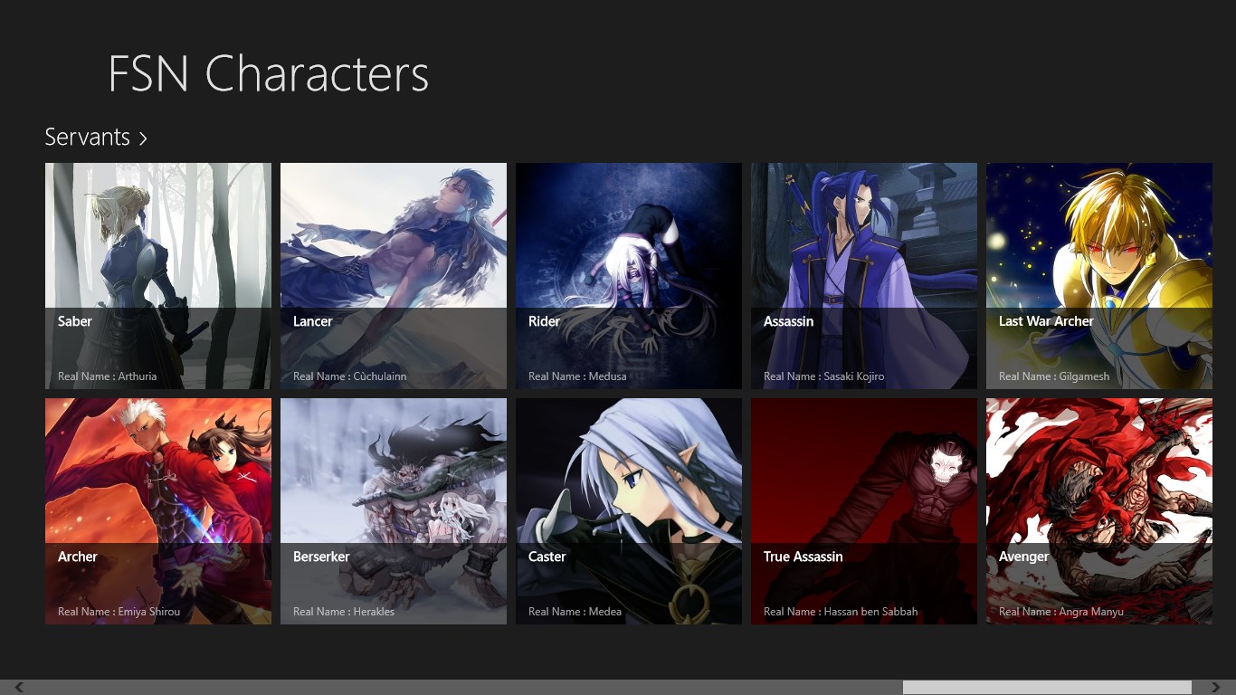
Task: Click 'Real Name : Angra Manyu' text
Action: coord(1061,612)
